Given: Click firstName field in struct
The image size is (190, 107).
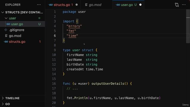Looking at the screenshot, I should pos(75,55).
